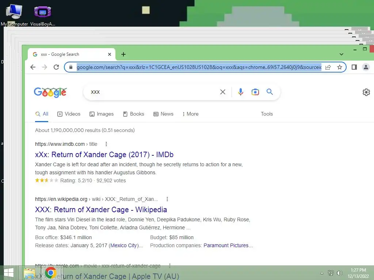Open the network tray icon
This screenshot has height=280, width=374.
331,273
